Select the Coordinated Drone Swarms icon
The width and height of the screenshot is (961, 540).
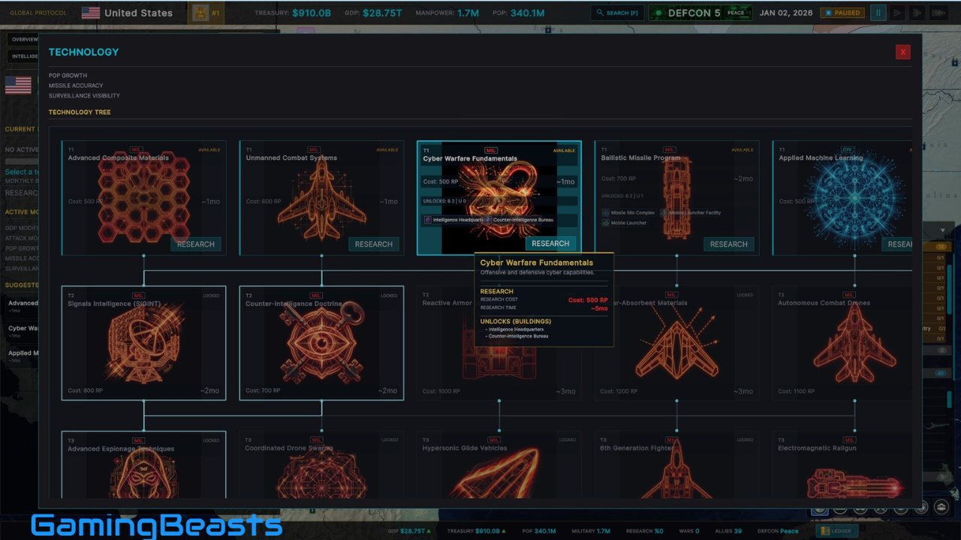pyautogui.click(x=321, y=474)
